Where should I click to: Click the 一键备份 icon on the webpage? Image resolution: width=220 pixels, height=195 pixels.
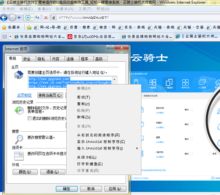coord(169,84)
